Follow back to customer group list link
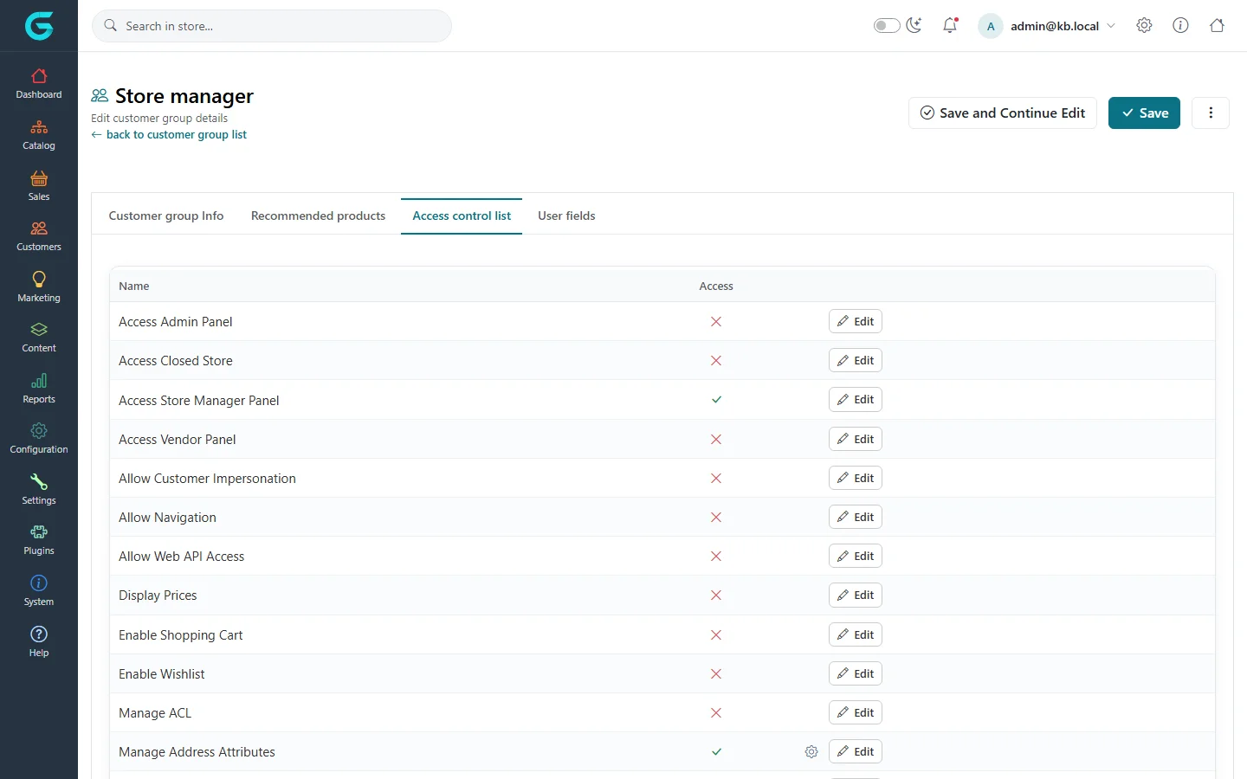This screenshot has height=779, width=1247. point(169,135)
